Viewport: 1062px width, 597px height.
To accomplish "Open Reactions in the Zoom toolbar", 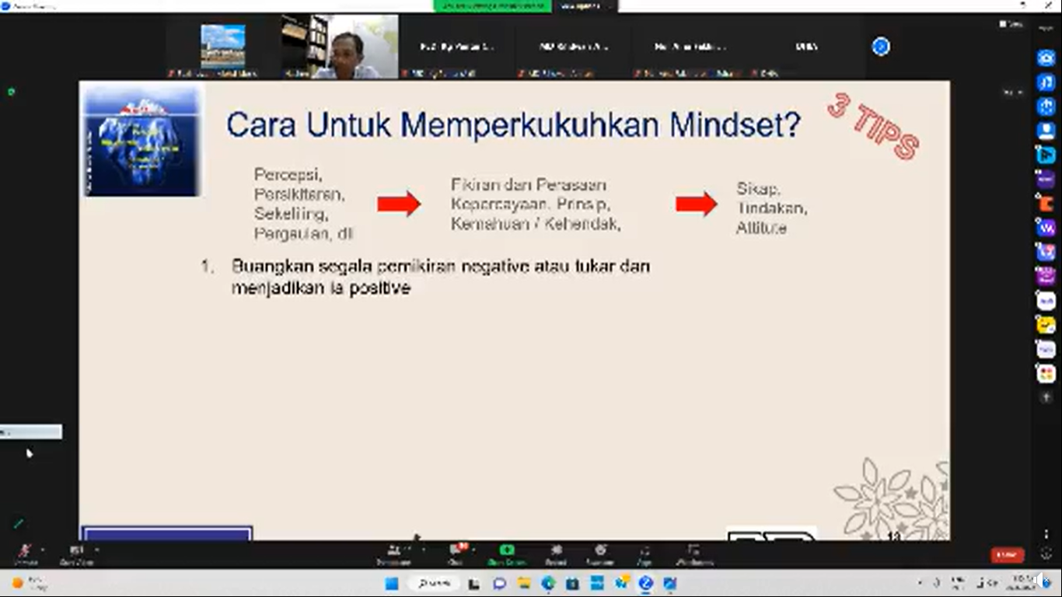I will 599,553.
